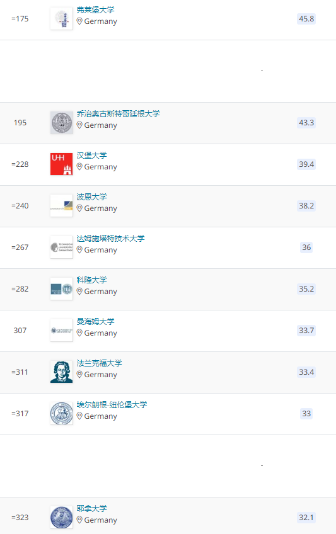The width and height of the screenshot is (336, 534).
Task: Click the 弗莱堡大学 university logo
Action: click(61, 19)
